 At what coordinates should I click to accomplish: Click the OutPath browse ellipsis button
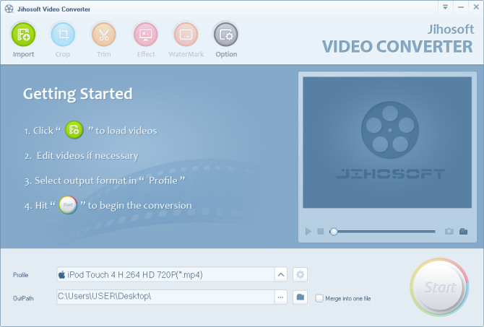point(280,297)
